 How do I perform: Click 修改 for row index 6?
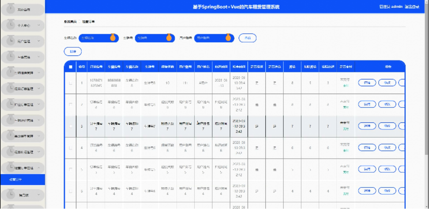[387, 190]
